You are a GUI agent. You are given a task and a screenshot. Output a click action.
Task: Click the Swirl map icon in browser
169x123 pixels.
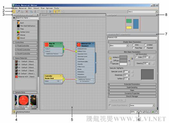click(x=18, y=23)
